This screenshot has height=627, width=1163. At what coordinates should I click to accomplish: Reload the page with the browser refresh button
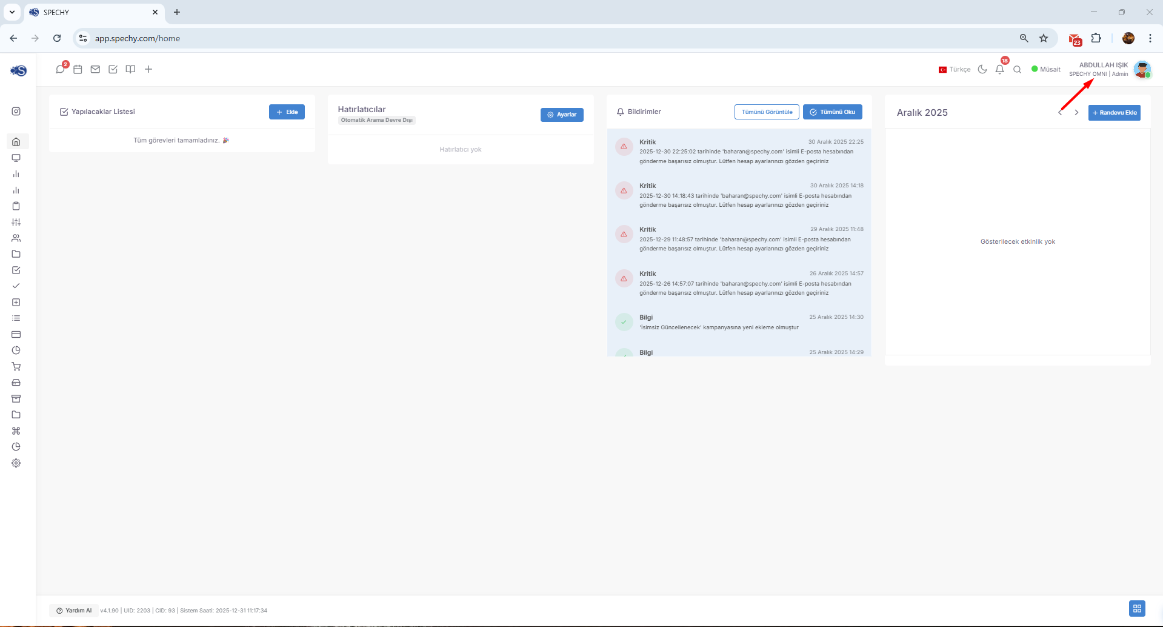[x=57, y=38]
